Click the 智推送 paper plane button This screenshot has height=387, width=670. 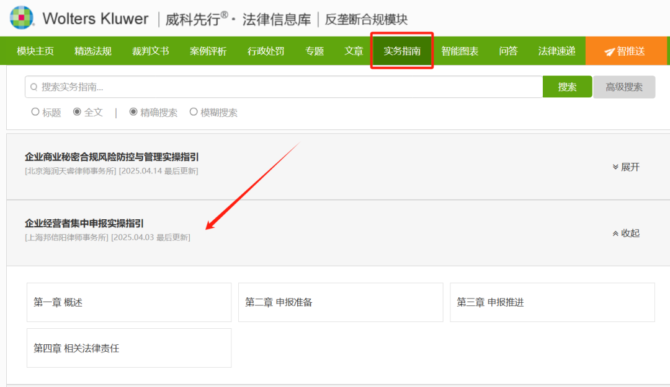tap(625, 51)
